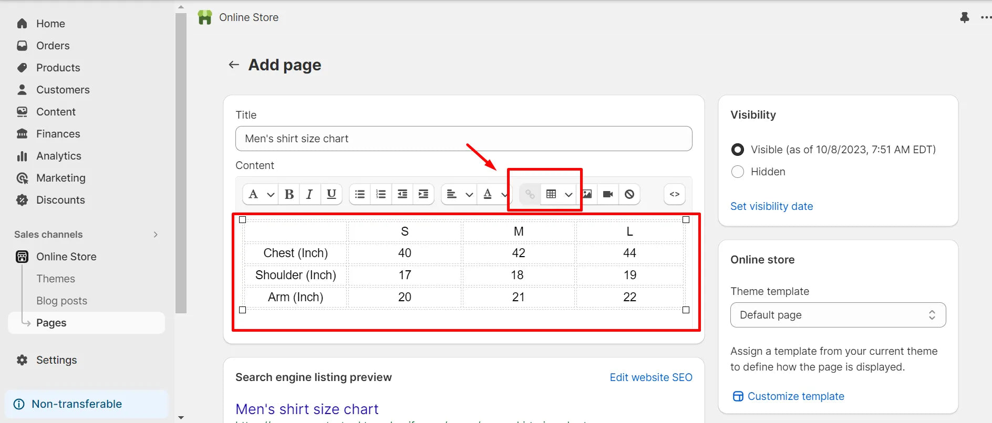
Task: Toggle Underline in the editor toolbar
Action: point(331,194)
